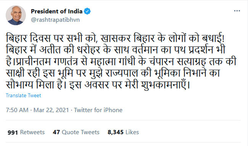View the 8,345 Likes list
The image size is (248, 146).
[123, 132]
